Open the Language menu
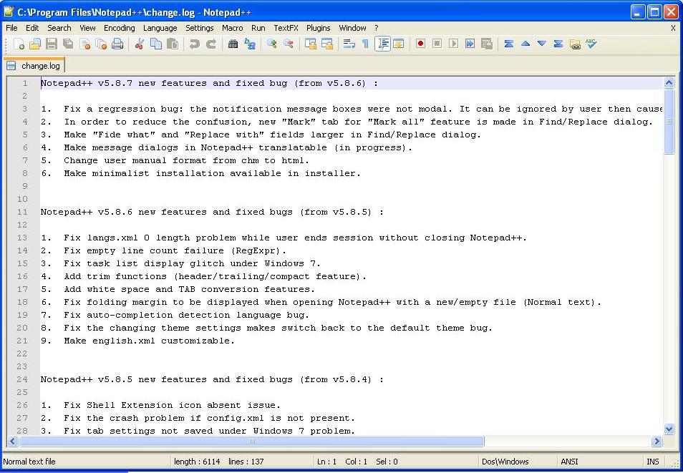 [160, 28]
